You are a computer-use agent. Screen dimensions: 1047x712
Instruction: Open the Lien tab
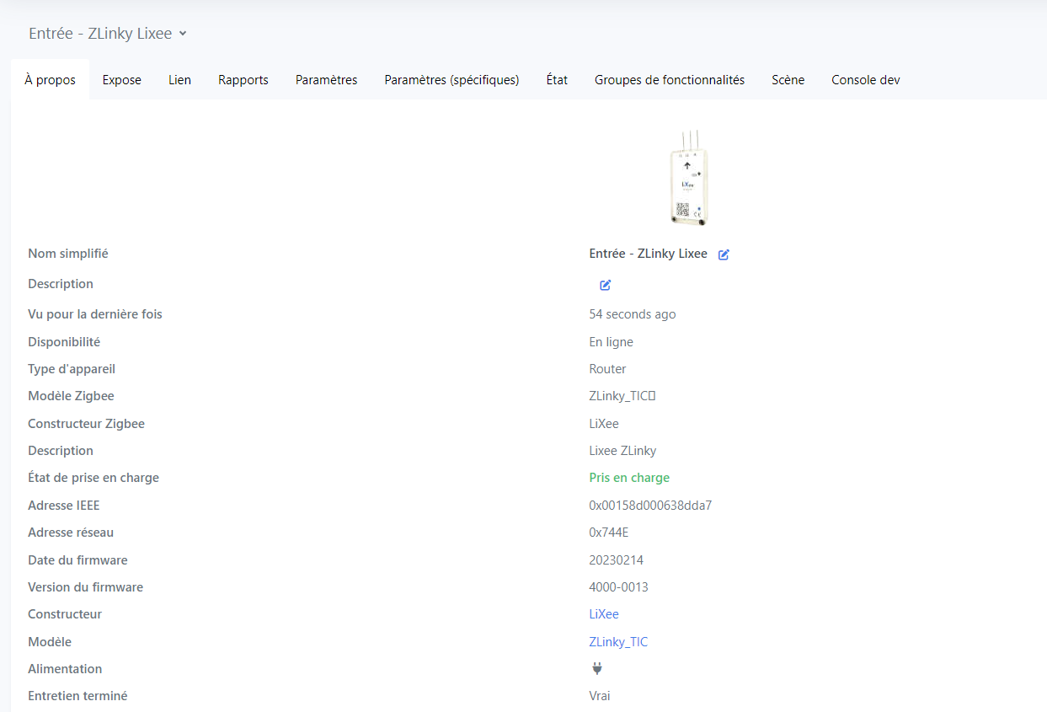(x=179, y=80)
